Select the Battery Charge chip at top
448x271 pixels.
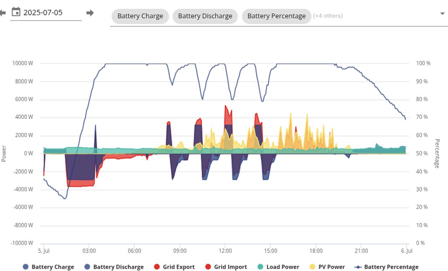[x=140, y=16]
